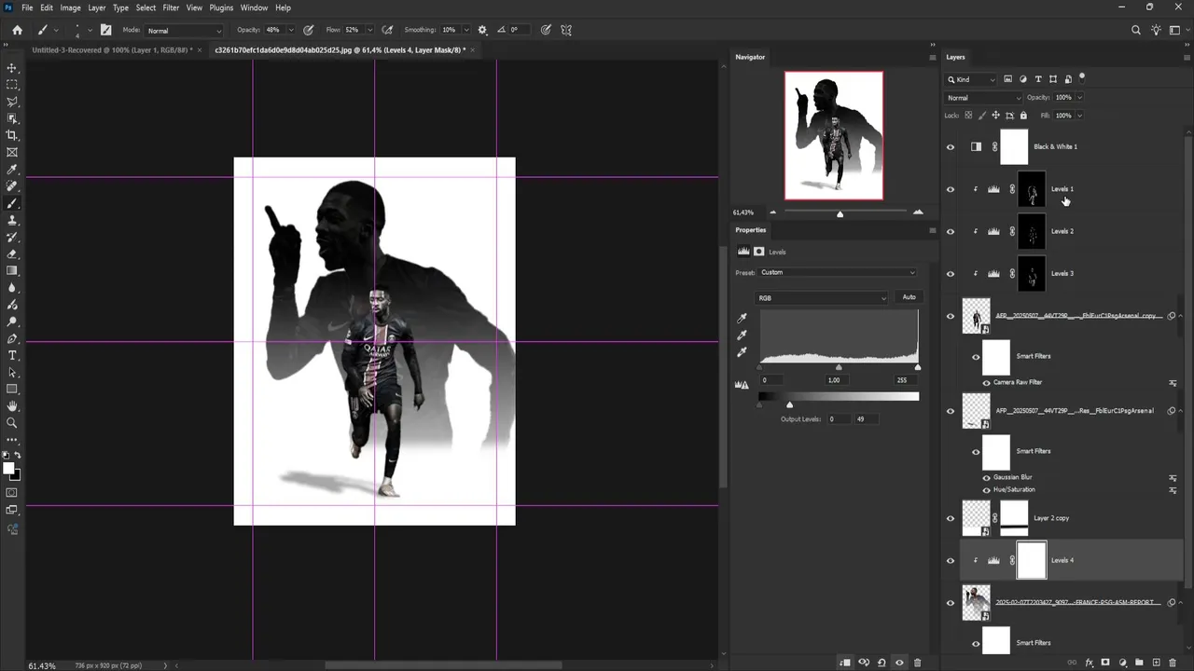Pick the black point eyedropper in Levels
The width and height of the screenshot is (1194, 671).
[742, 319]
